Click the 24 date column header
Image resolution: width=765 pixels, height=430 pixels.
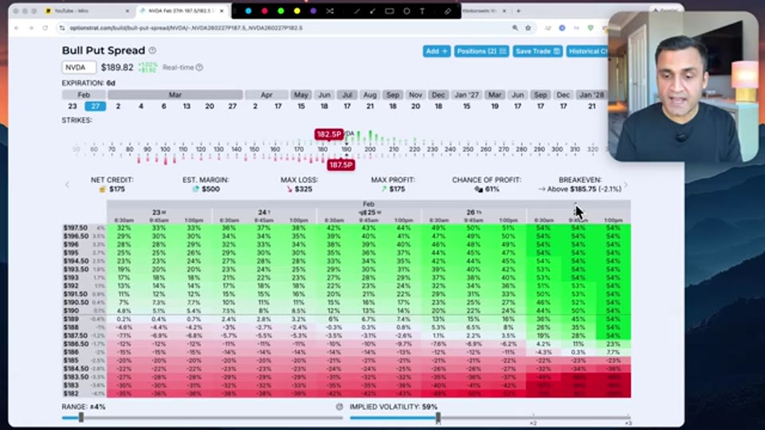[264, 212]
